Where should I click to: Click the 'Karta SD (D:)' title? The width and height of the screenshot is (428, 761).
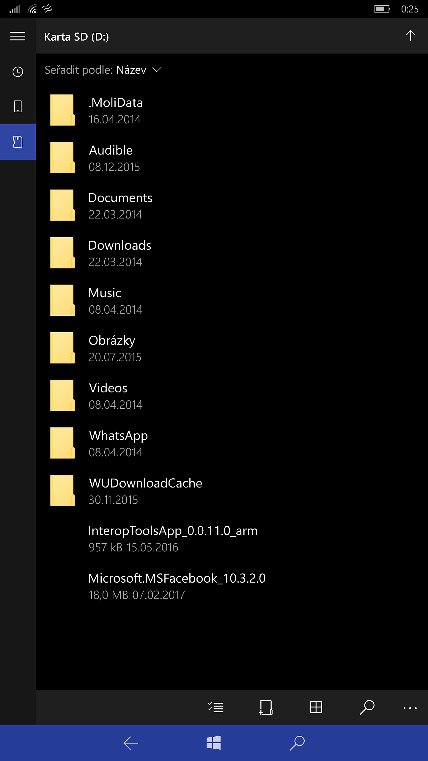[76, 37]
